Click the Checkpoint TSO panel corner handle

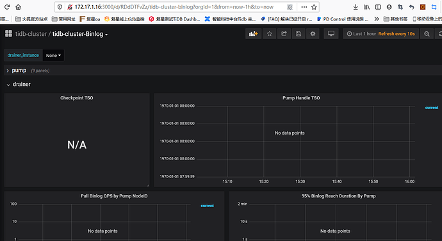coord(148,185)
